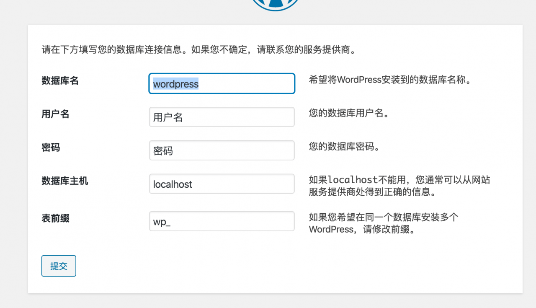536x308 pixels.
Task: Click description 您的数据库用户名
Action: click(349, 113)
